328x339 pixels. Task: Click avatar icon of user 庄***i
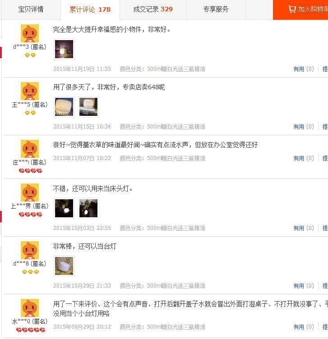coord(30,149)
